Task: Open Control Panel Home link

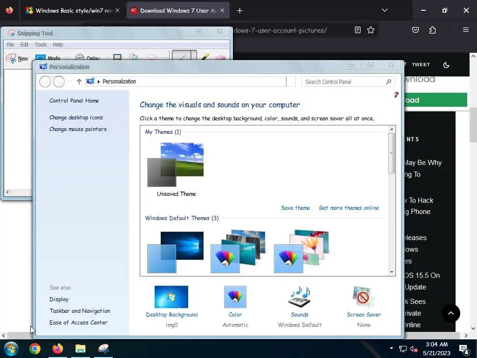Action: coord(74,101)
